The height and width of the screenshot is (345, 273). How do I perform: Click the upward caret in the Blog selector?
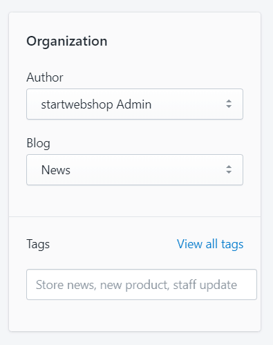click(x=229, y=167)
